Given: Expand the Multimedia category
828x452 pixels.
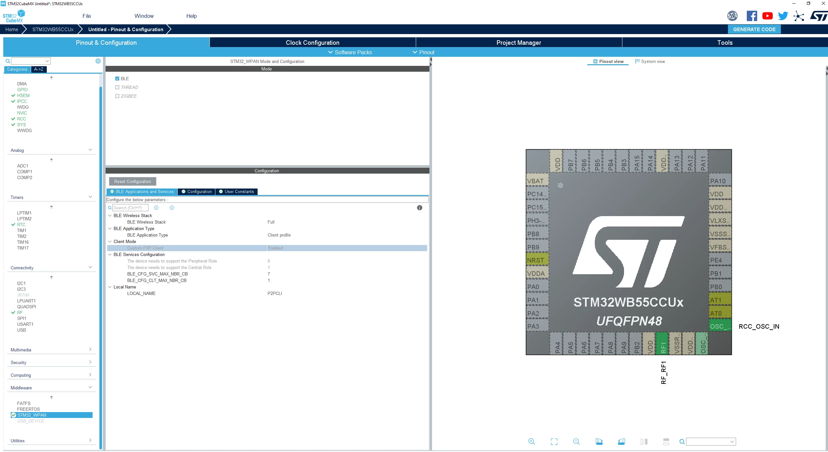Looking at the screenshot, I should [51, 350].
